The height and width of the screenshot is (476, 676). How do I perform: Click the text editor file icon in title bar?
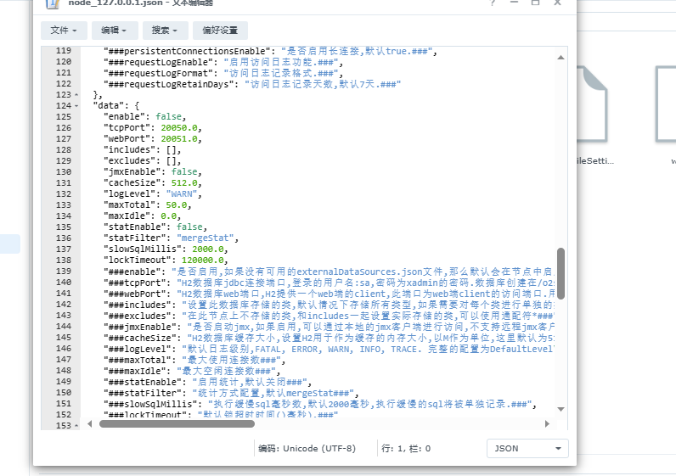(x=53, y=3)
